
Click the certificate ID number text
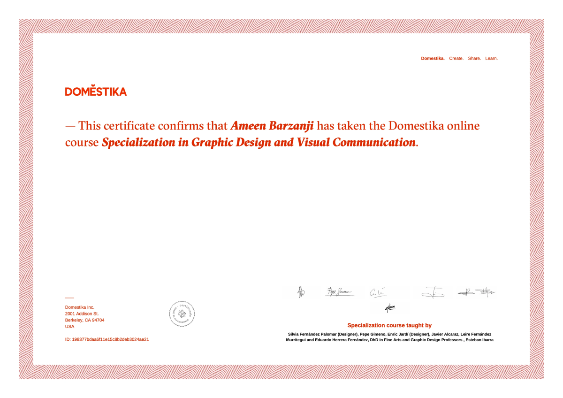pyautogui.click(x=107, y=339)
